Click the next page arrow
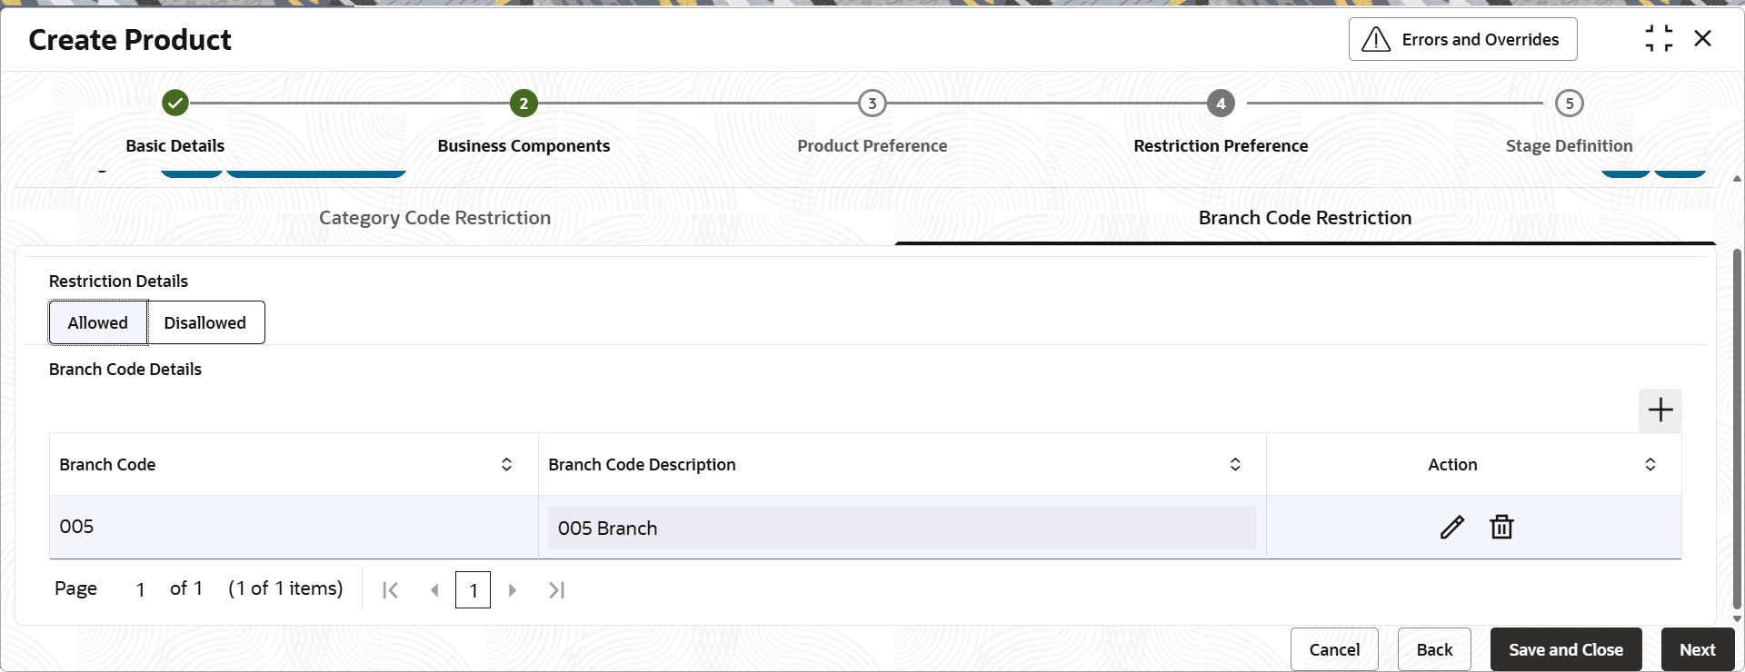Screen dimensions: 1745x672 (x=513, y=590)
